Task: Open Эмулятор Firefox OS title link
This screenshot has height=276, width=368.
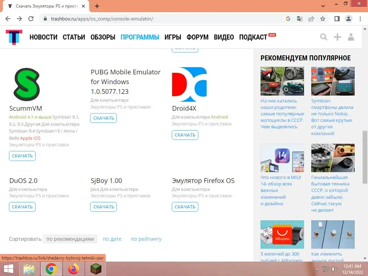Action: click(x=203, y=181)
